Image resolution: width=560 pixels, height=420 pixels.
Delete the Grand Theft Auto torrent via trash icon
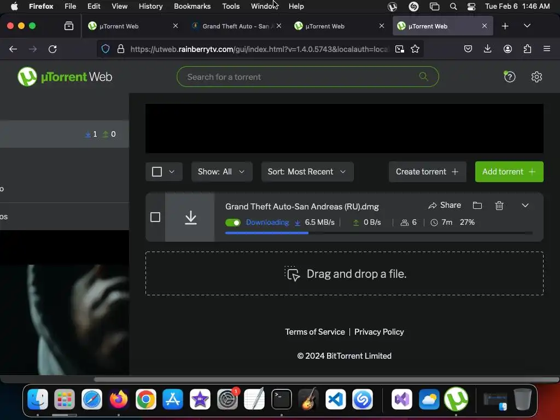click(499, 206)
